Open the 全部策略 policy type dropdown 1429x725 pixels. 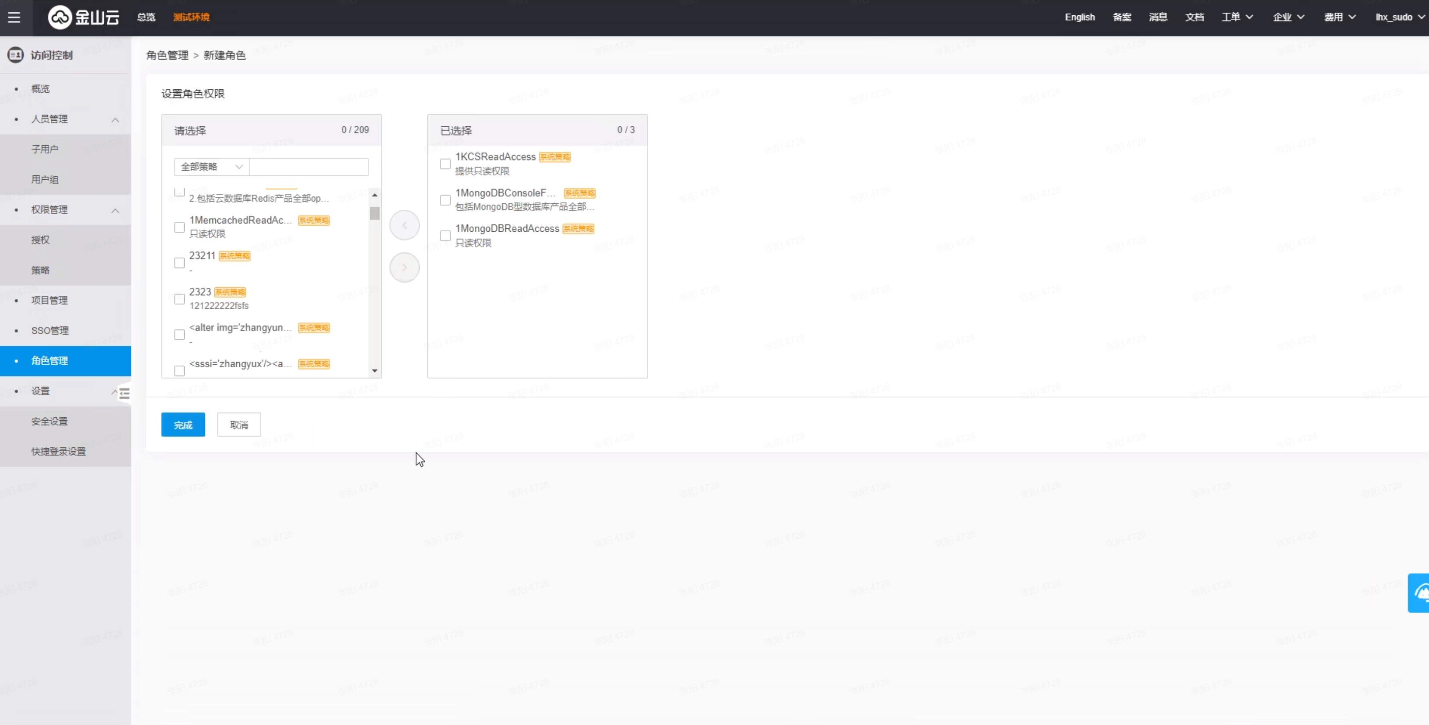pyautogui.click(x=211, y=167)
